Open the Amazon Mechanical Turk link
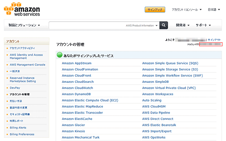 coord(81,137)
